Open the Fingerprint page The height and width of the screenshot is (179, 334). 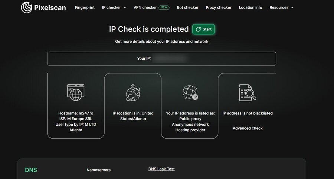(85, 7)
